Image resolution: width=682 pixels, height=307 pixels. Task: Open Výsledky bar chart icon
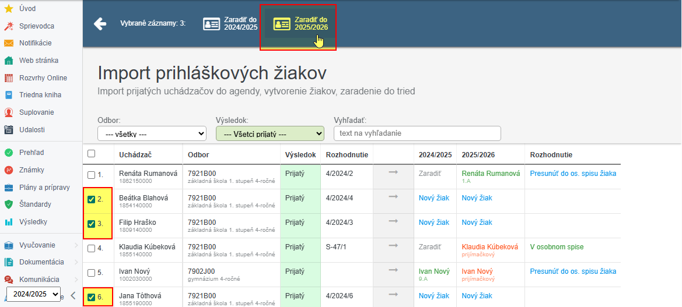point(8,222)
